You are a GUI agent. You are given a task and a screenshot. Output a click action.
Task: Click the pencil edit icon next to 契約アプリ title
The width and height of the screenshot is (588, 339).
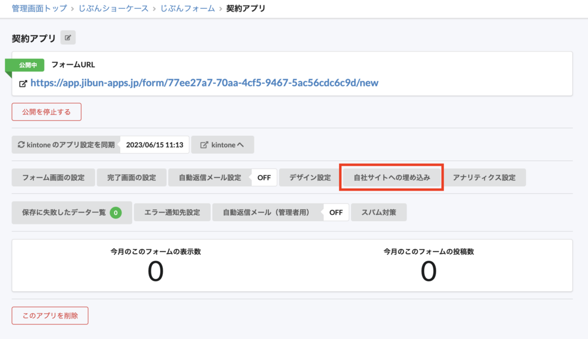pyautogui.click(x=67, y=37)
